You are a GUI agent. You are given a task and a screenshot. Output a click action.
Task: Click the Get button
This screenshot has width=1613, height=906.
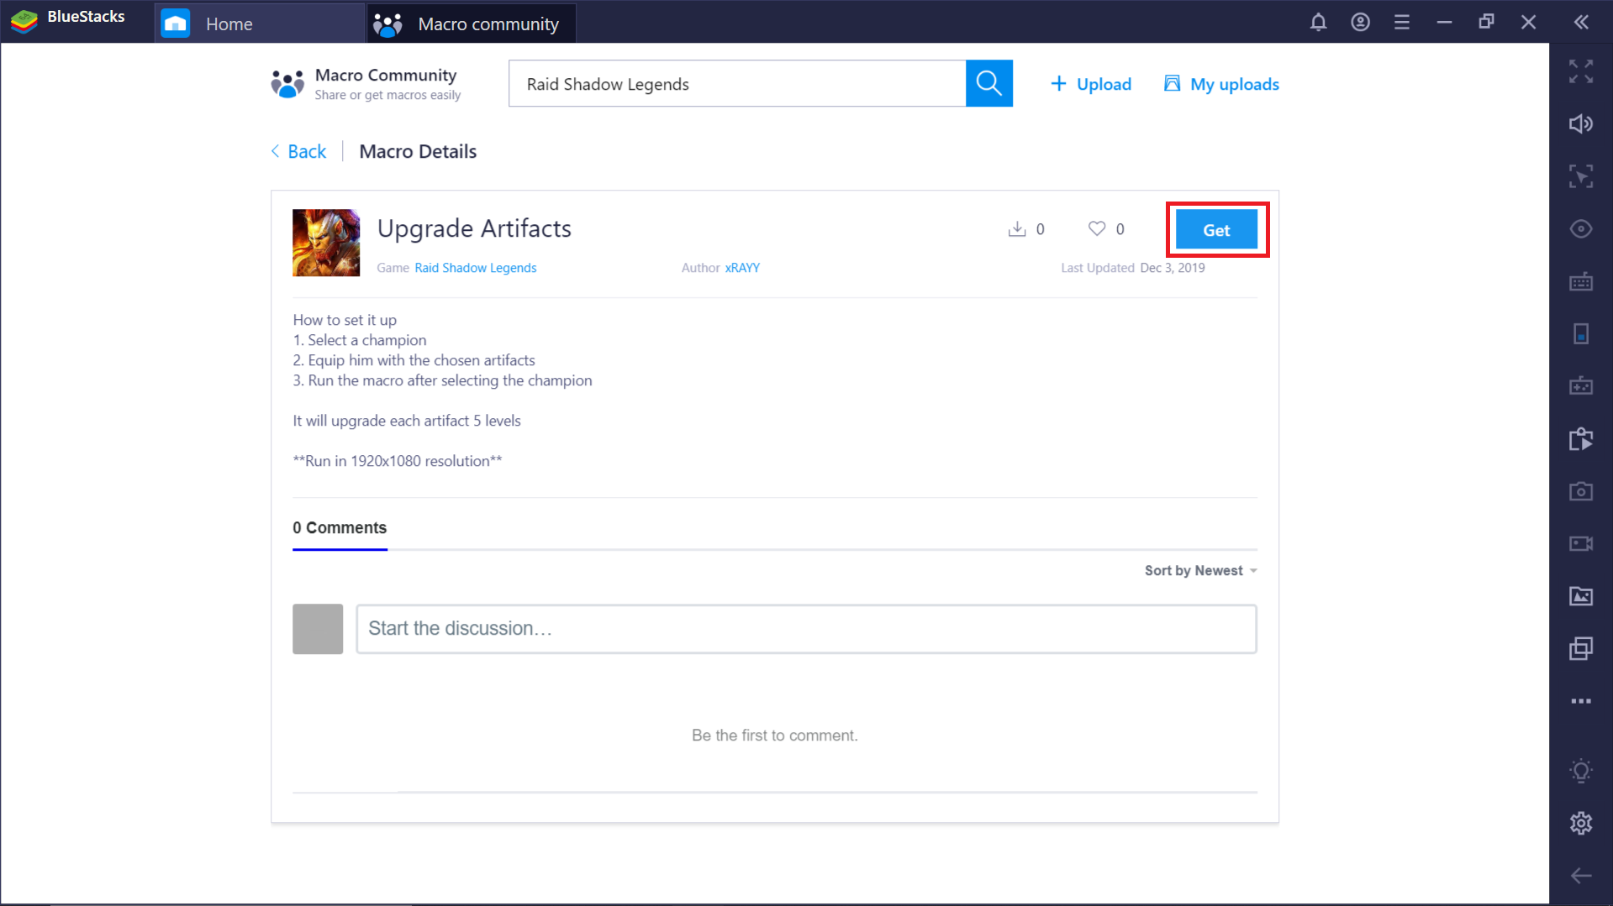click(1216, 230)
